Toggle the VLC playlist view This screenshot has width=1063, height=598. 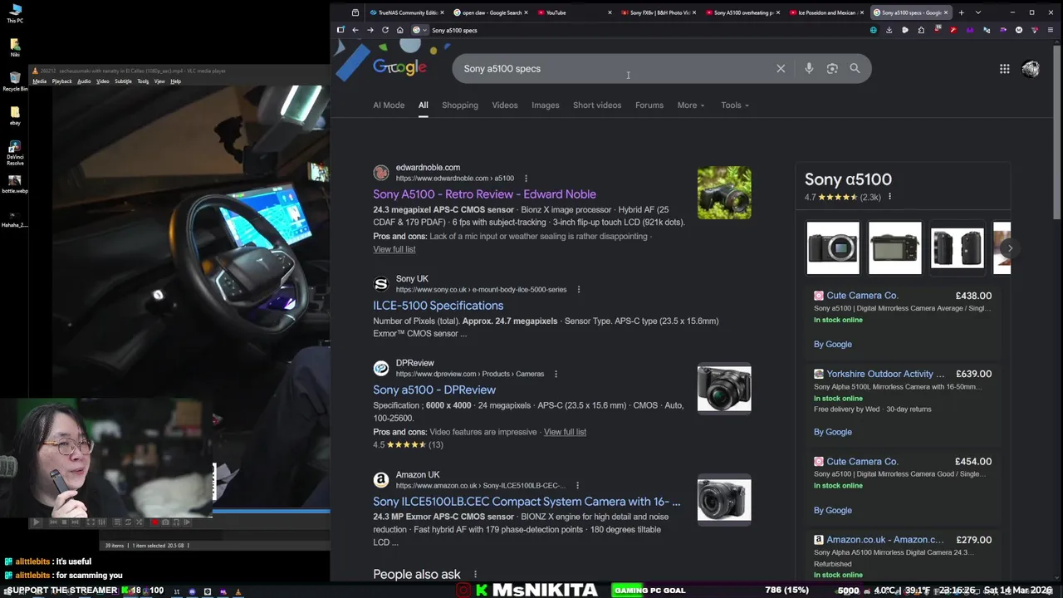point(117,522)
